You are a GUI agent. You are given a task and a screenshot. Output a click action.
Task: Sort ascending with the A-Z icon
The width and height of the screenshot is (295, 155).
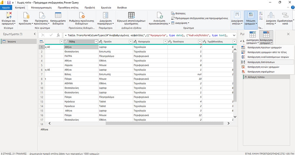[x=261, y=13]
